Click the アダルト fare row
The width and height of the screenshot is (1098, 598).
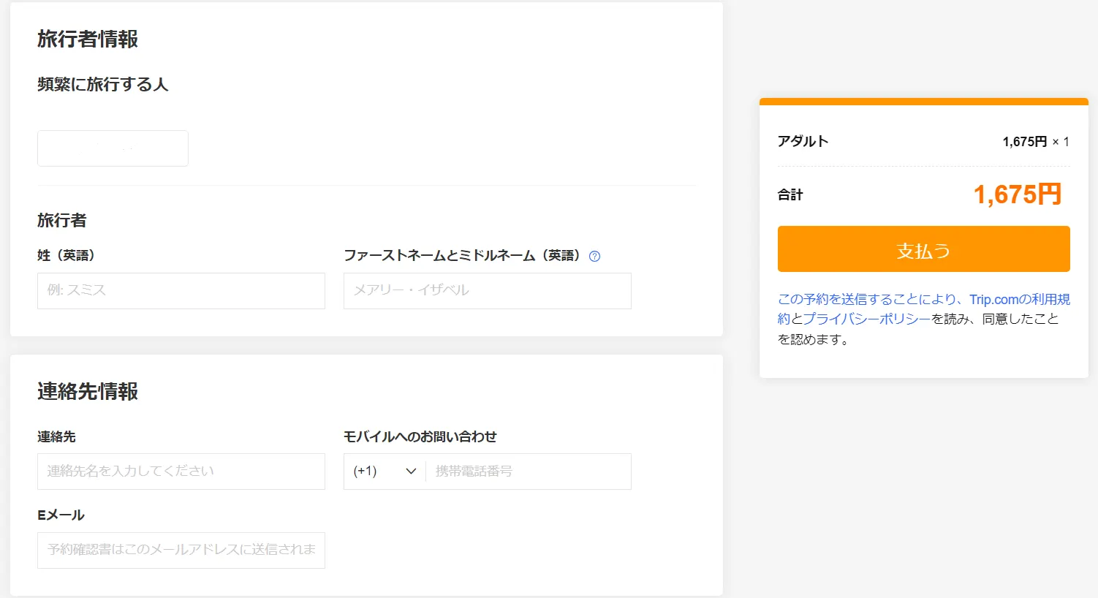[x=803, y=141]
